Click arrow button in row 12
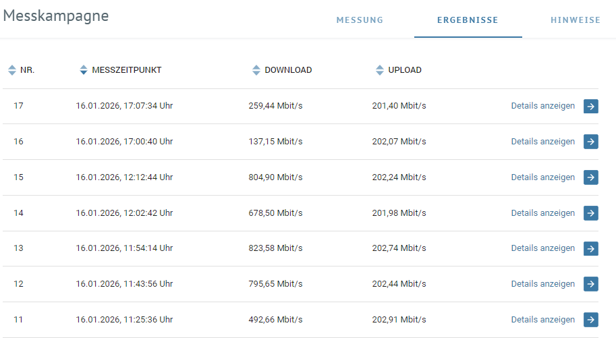This screenshot has height=338, width=616. point(591,284)
